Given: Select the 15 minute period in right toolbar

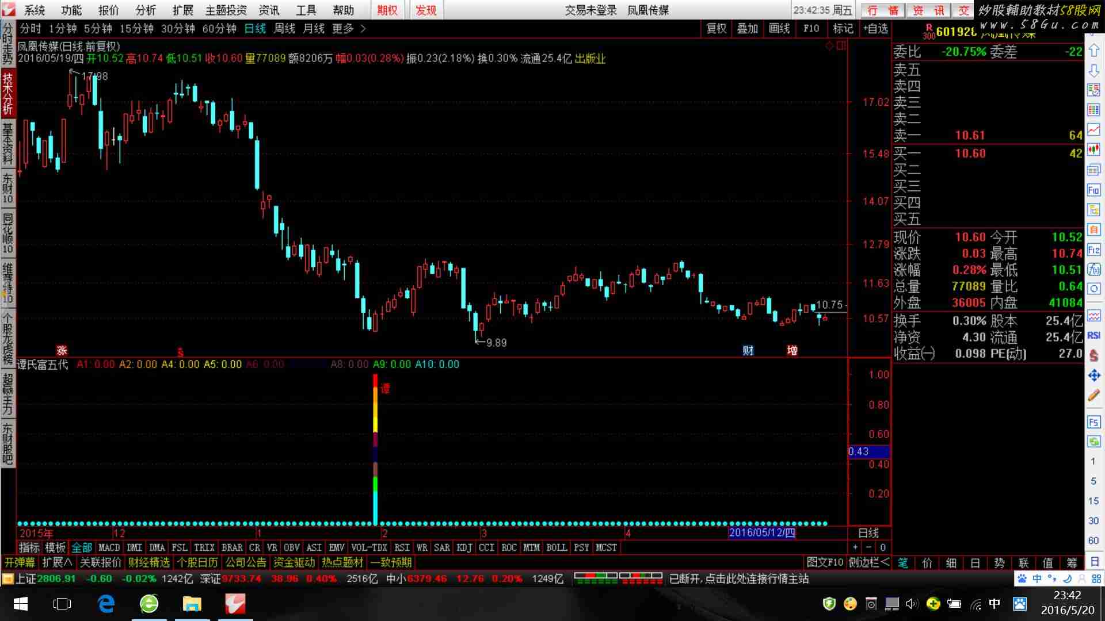Looking at the screenshot, I should tap(1093, 501).
